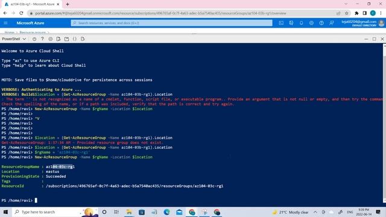Open Cloud Shell from the Azure header
Screen dimensions: 386x217
tap(281, 23)
